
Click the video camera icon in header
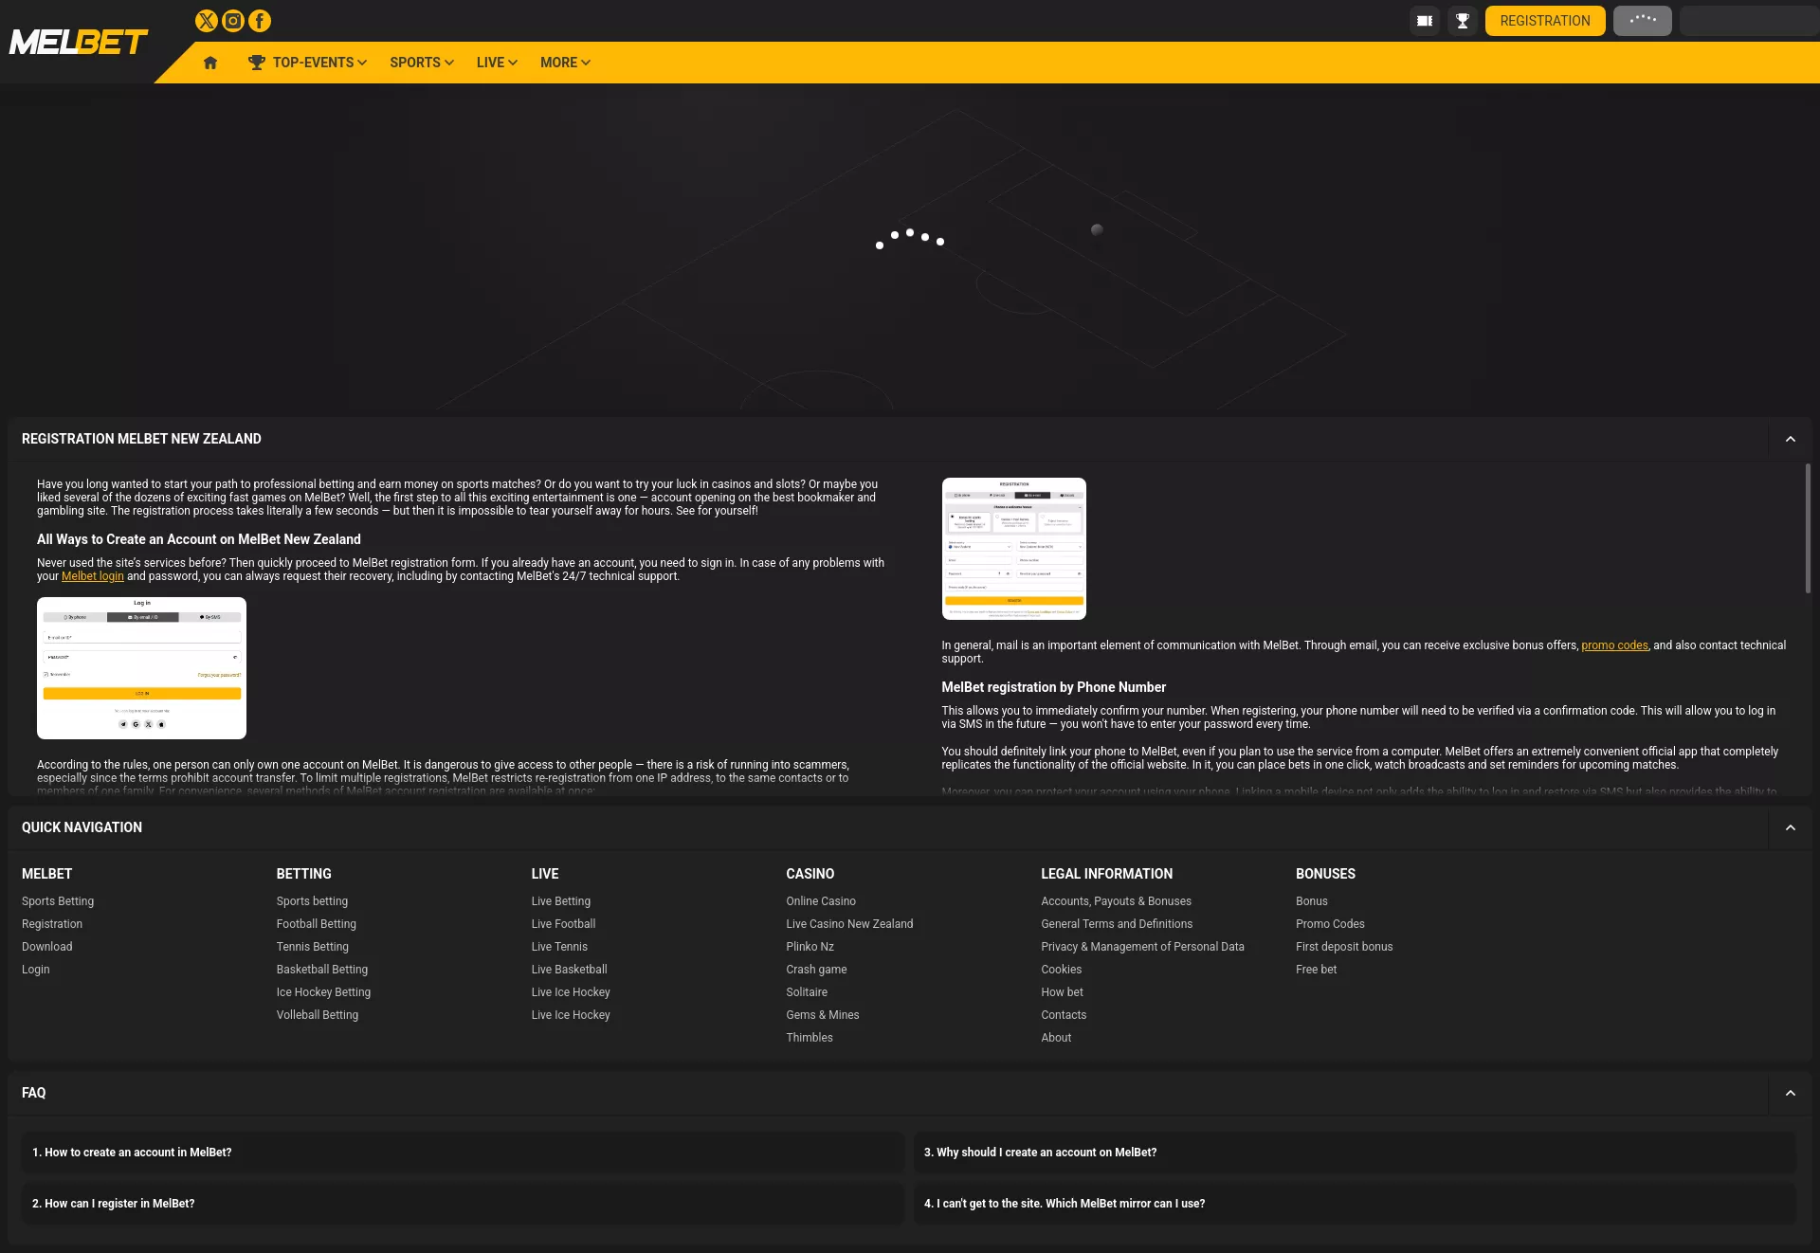(x=1425, y=21)
